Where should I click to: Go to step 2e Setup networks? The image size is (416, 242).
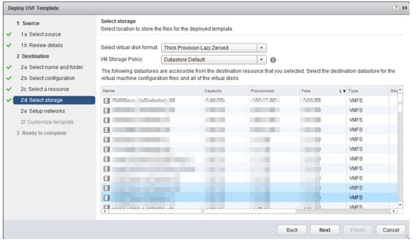click(x=43, y=111)
